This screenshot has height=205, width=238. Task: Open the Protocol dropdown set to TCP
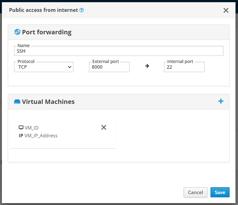coord(44,67)
